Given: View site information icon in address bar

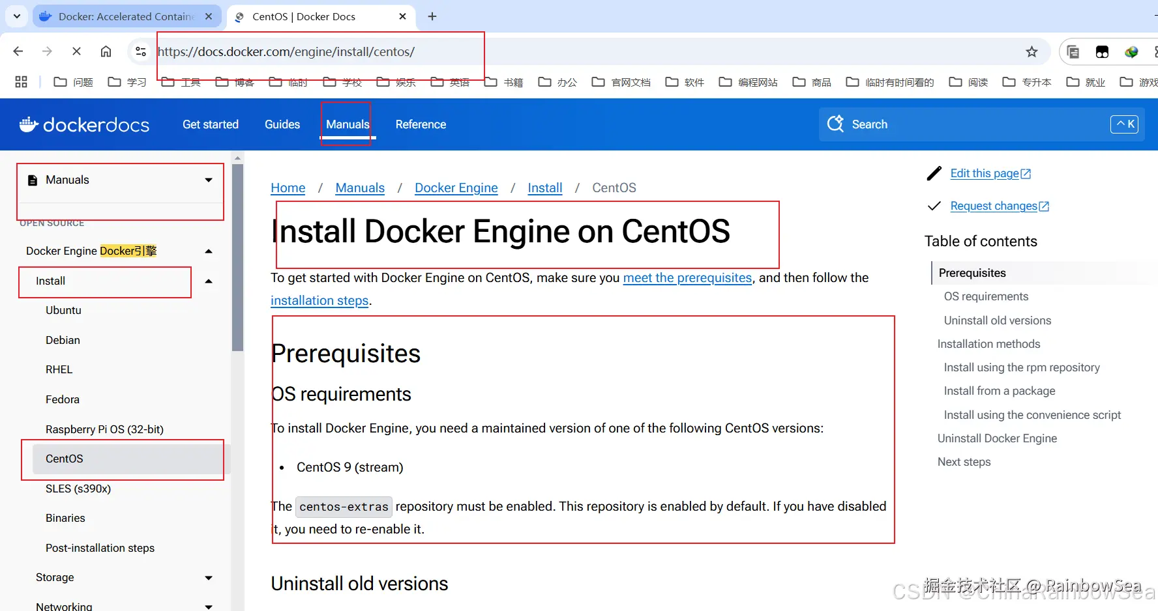Looking at the screenshot, I should [141, 51].
